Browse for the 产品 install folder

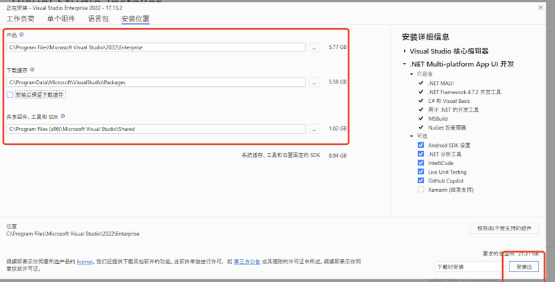click(x=314, y=47)
